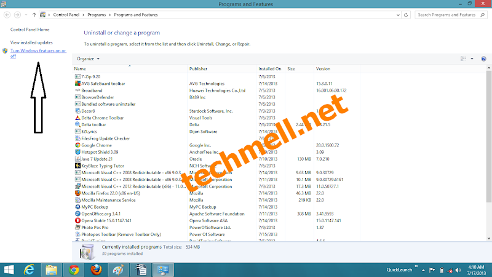This screenshot has width=492, height=277.
Task: Open the Organize dropdown menu
Action: (88, 58)
